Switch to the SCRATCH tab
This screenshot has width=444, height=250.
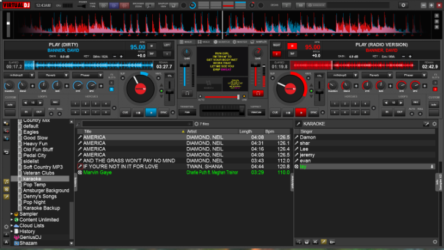click(x=222, y=42)
